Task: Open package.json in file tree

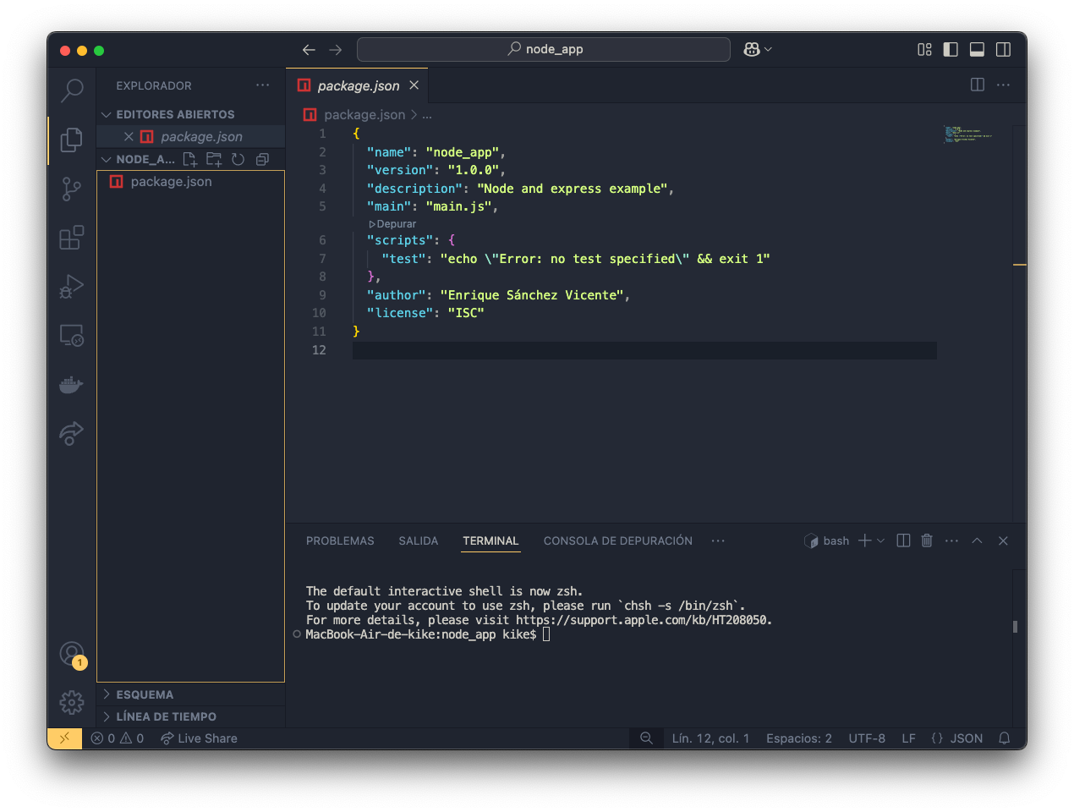Action: [x=191, y=182]
